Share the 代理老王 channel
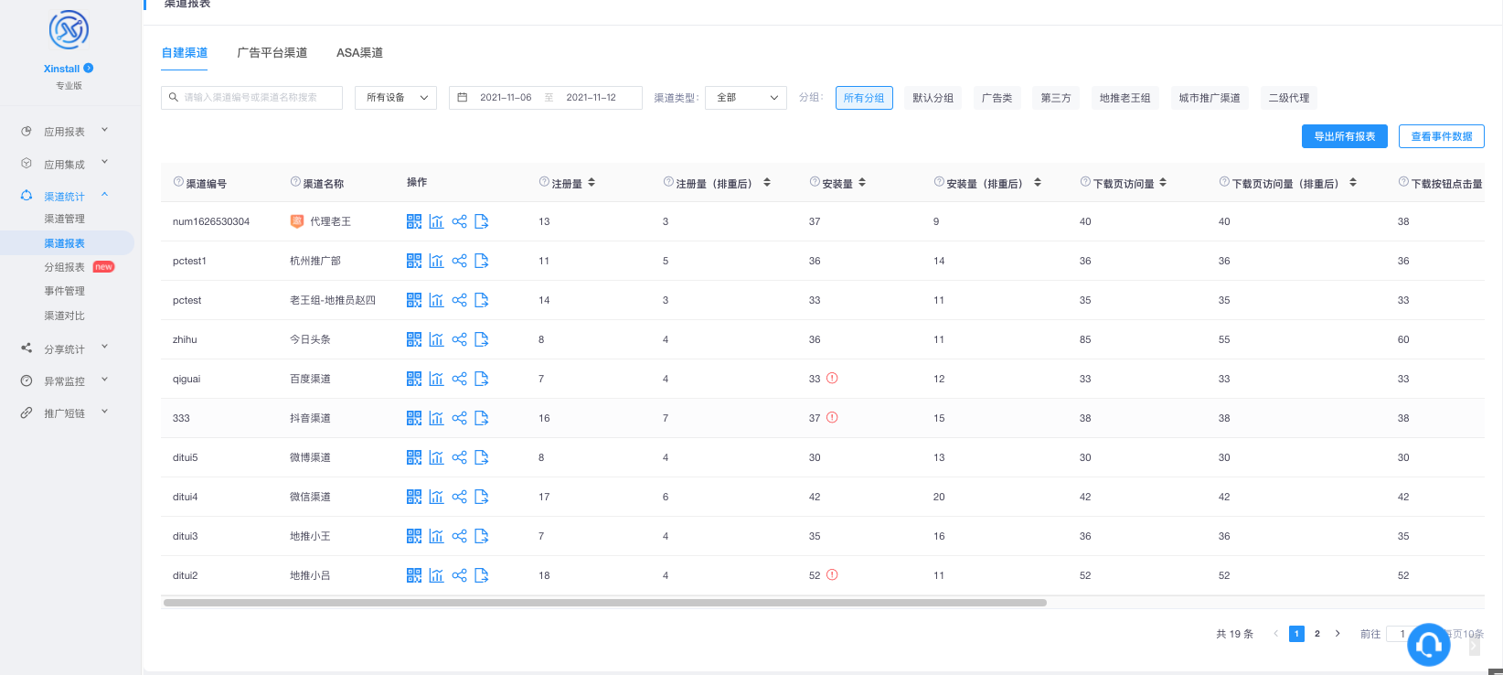1503x675 pixels. coord(459,221)
